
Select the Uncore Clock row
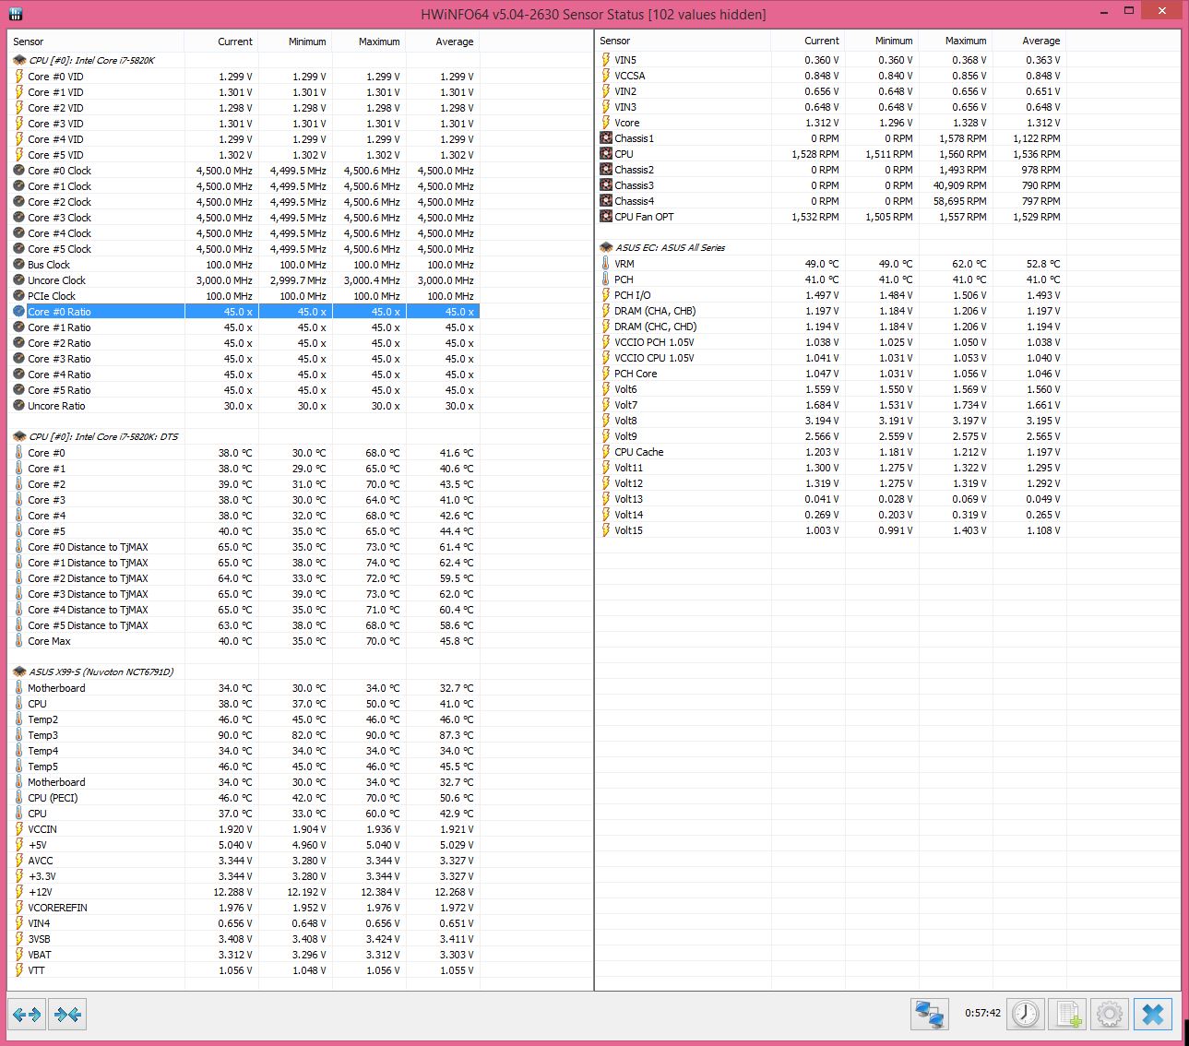pos(245,280)
